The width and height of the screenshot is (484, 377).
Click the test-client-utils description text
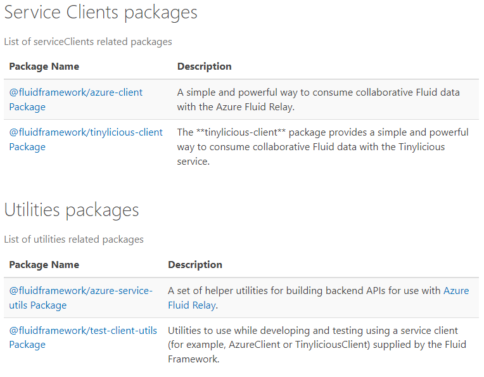tap(317, 345)
